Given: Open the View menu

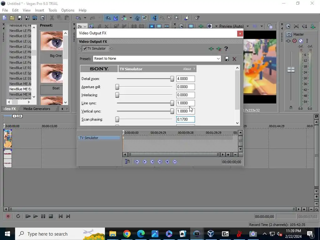Looking at the screenshot, I should coord(27,10).
